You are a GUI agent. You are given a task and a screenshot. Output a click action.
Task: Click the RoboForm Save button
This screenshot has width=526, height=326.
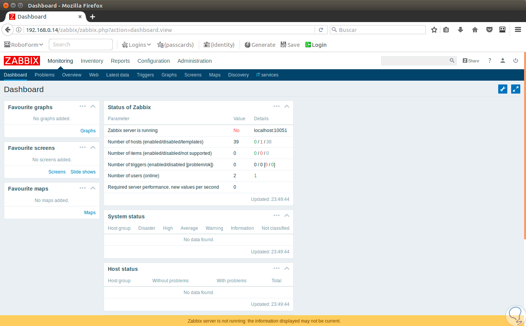pos(290,45)
